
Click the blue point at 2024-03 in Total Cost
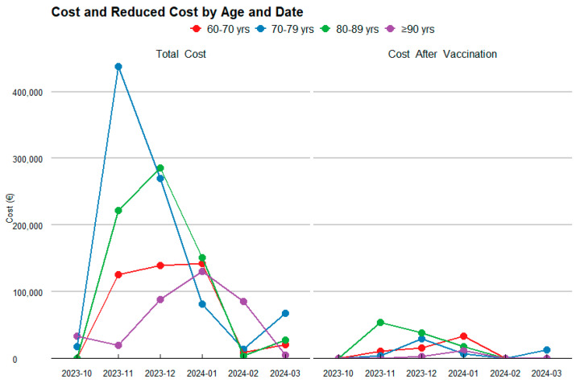tap(285, 313)
